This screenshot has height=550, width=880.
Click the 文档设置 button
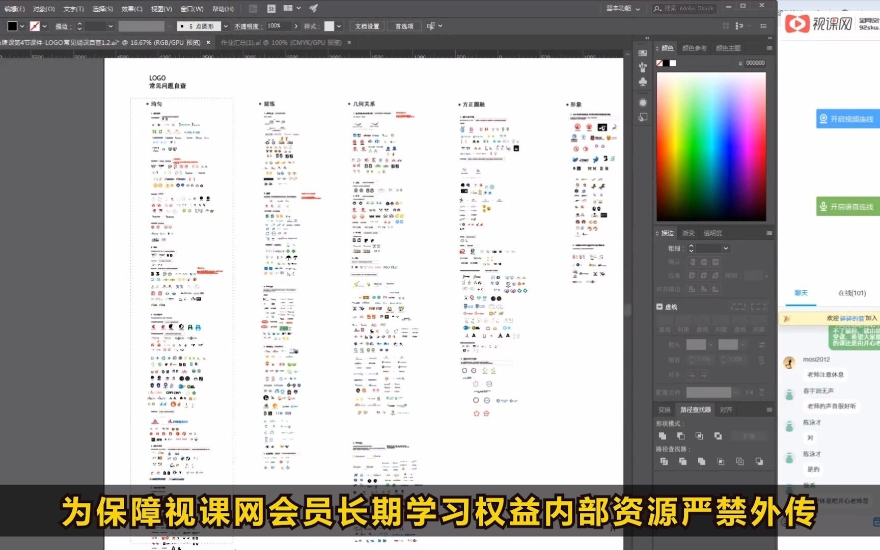pos(367,26)
